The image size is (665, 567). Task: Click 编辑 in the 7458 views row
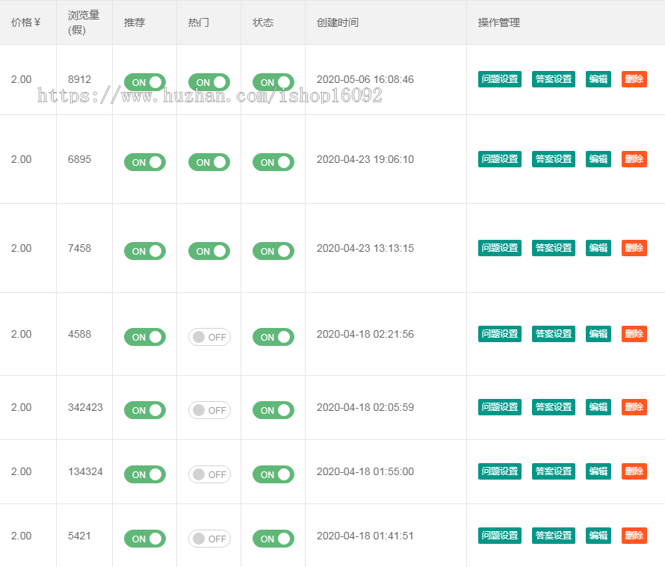coord(598,248)
